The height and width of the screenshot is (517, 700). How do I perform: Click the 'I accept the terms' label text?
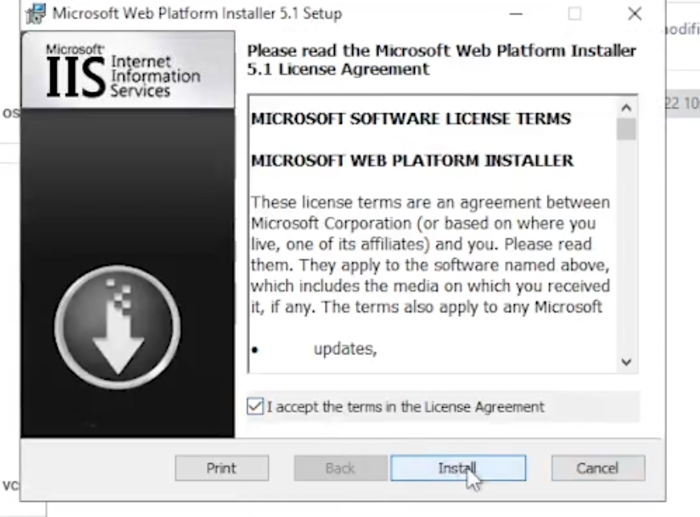point(405,407)
